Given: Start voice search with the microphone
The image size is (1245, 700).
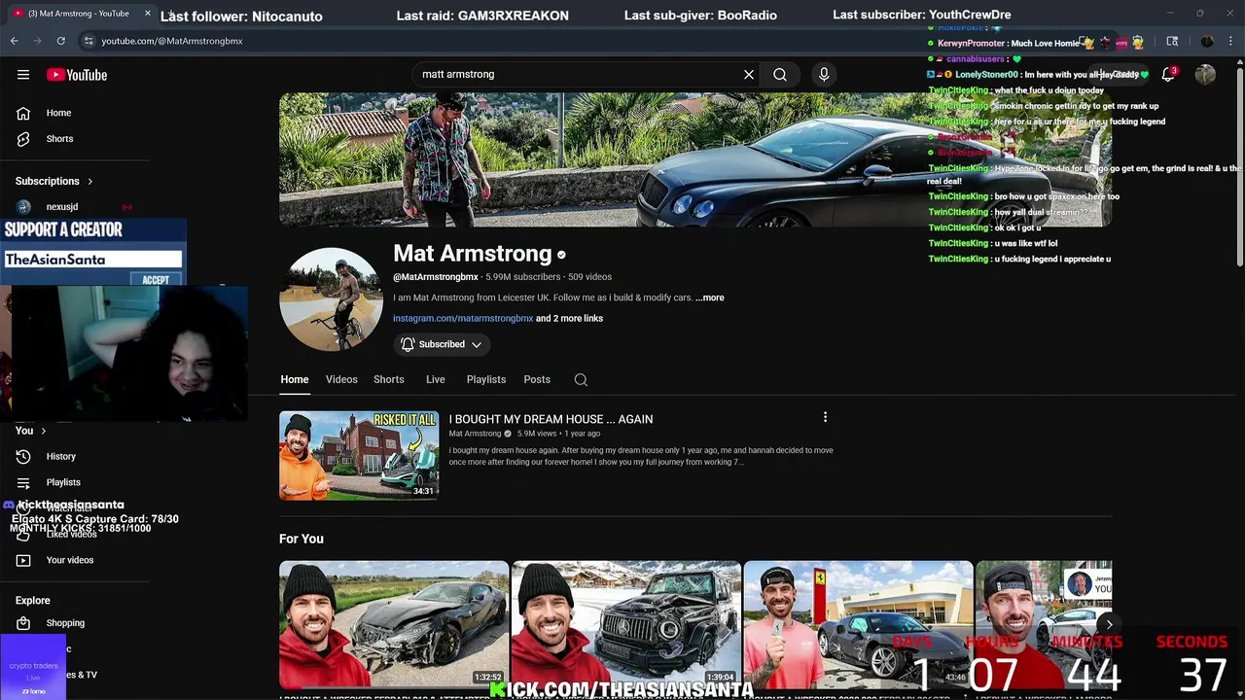Looking at the screenshot, I should click(x=824, y=74).
